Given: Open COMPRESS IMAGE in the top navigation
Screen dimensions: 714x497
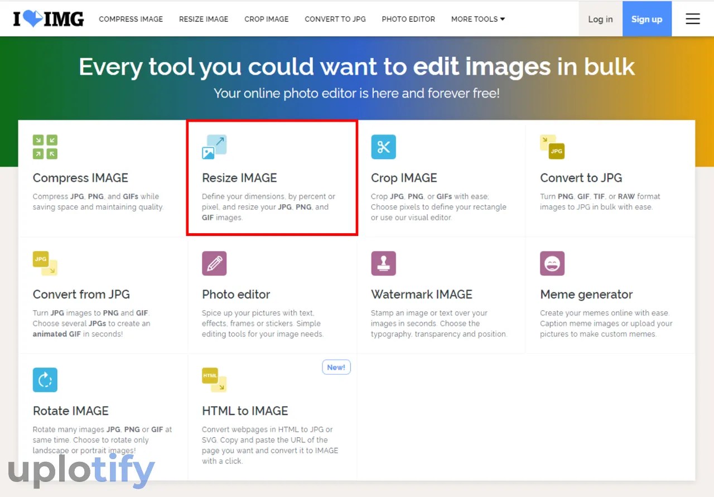Looking at the screenshot, I should [x=131, y=19].
